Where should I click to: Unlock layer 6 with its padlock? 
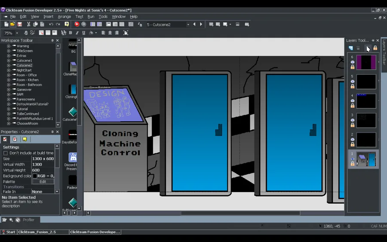click(353, 67)
